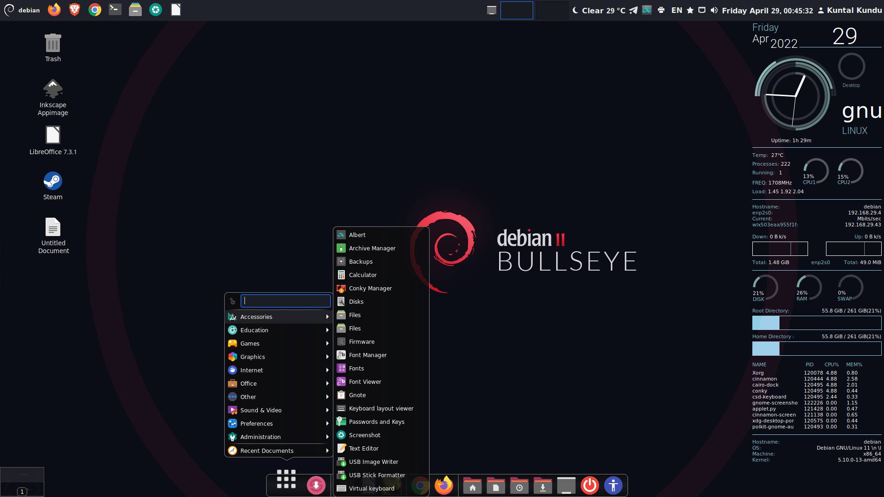Launch Google Chrome from the top panel

point(95,10)
